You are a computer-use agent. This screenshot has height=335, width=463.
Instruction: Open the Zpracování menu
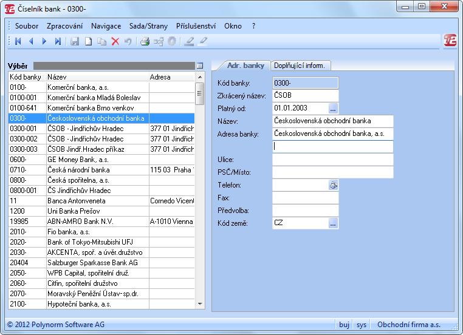(x=64, y=26)
